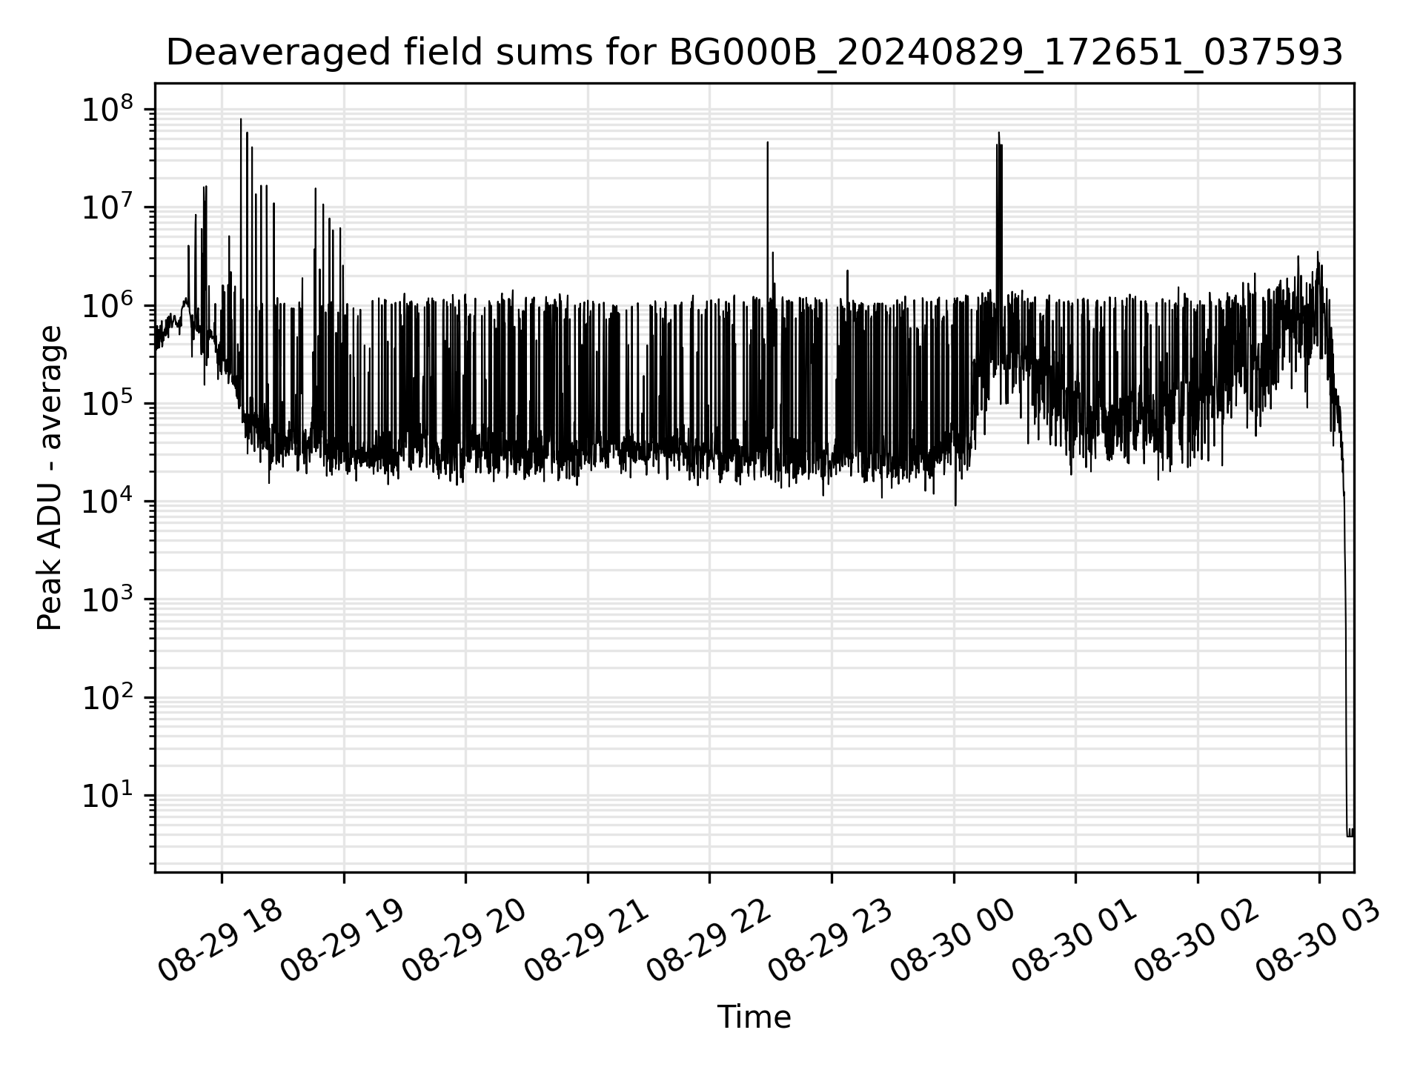The height and width of the screenshot is (1067, 1423).
Task: Click the x tick label '08-29 22'
Action: pyautogui.click(x=709, y=941)
